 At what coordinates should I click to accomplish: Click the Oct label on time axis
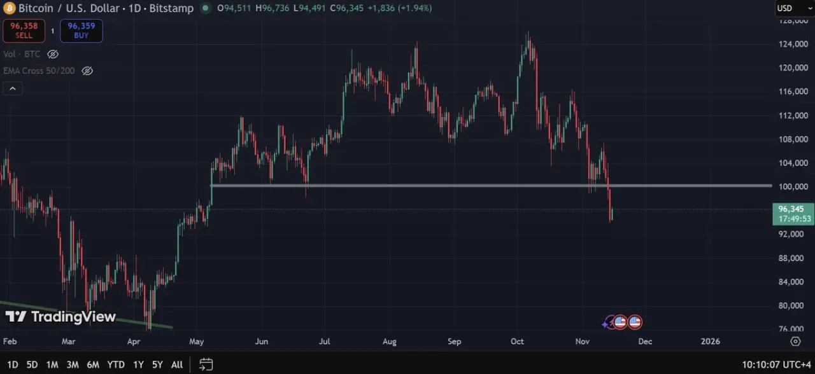[x=517, y=342]
